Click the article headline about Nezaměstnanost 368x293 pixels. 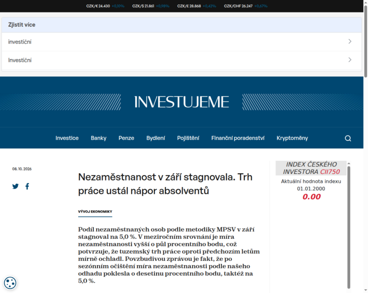pos(165,184)
